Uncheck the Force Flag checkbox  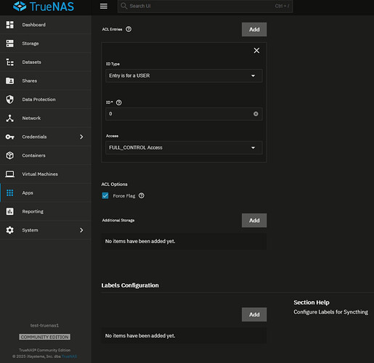(105, 195)
